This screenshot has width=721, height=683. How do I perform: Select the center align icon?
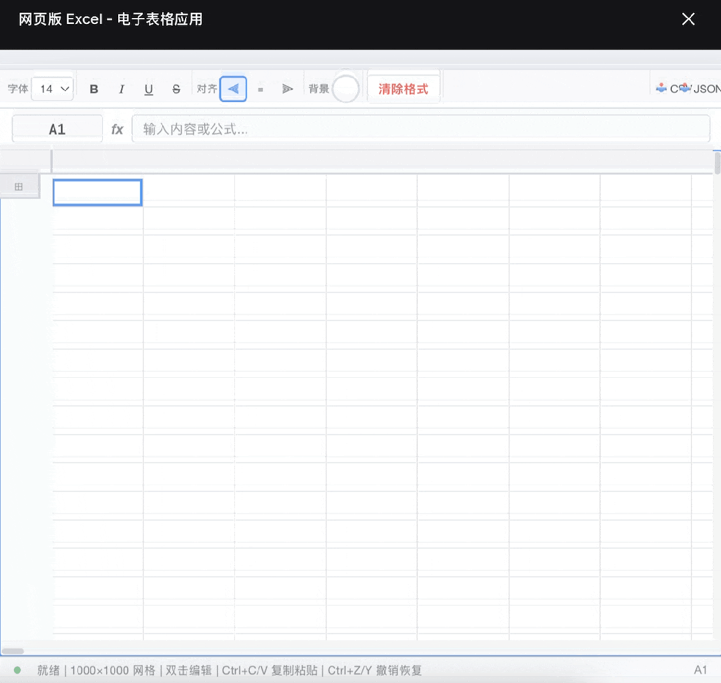260,89
